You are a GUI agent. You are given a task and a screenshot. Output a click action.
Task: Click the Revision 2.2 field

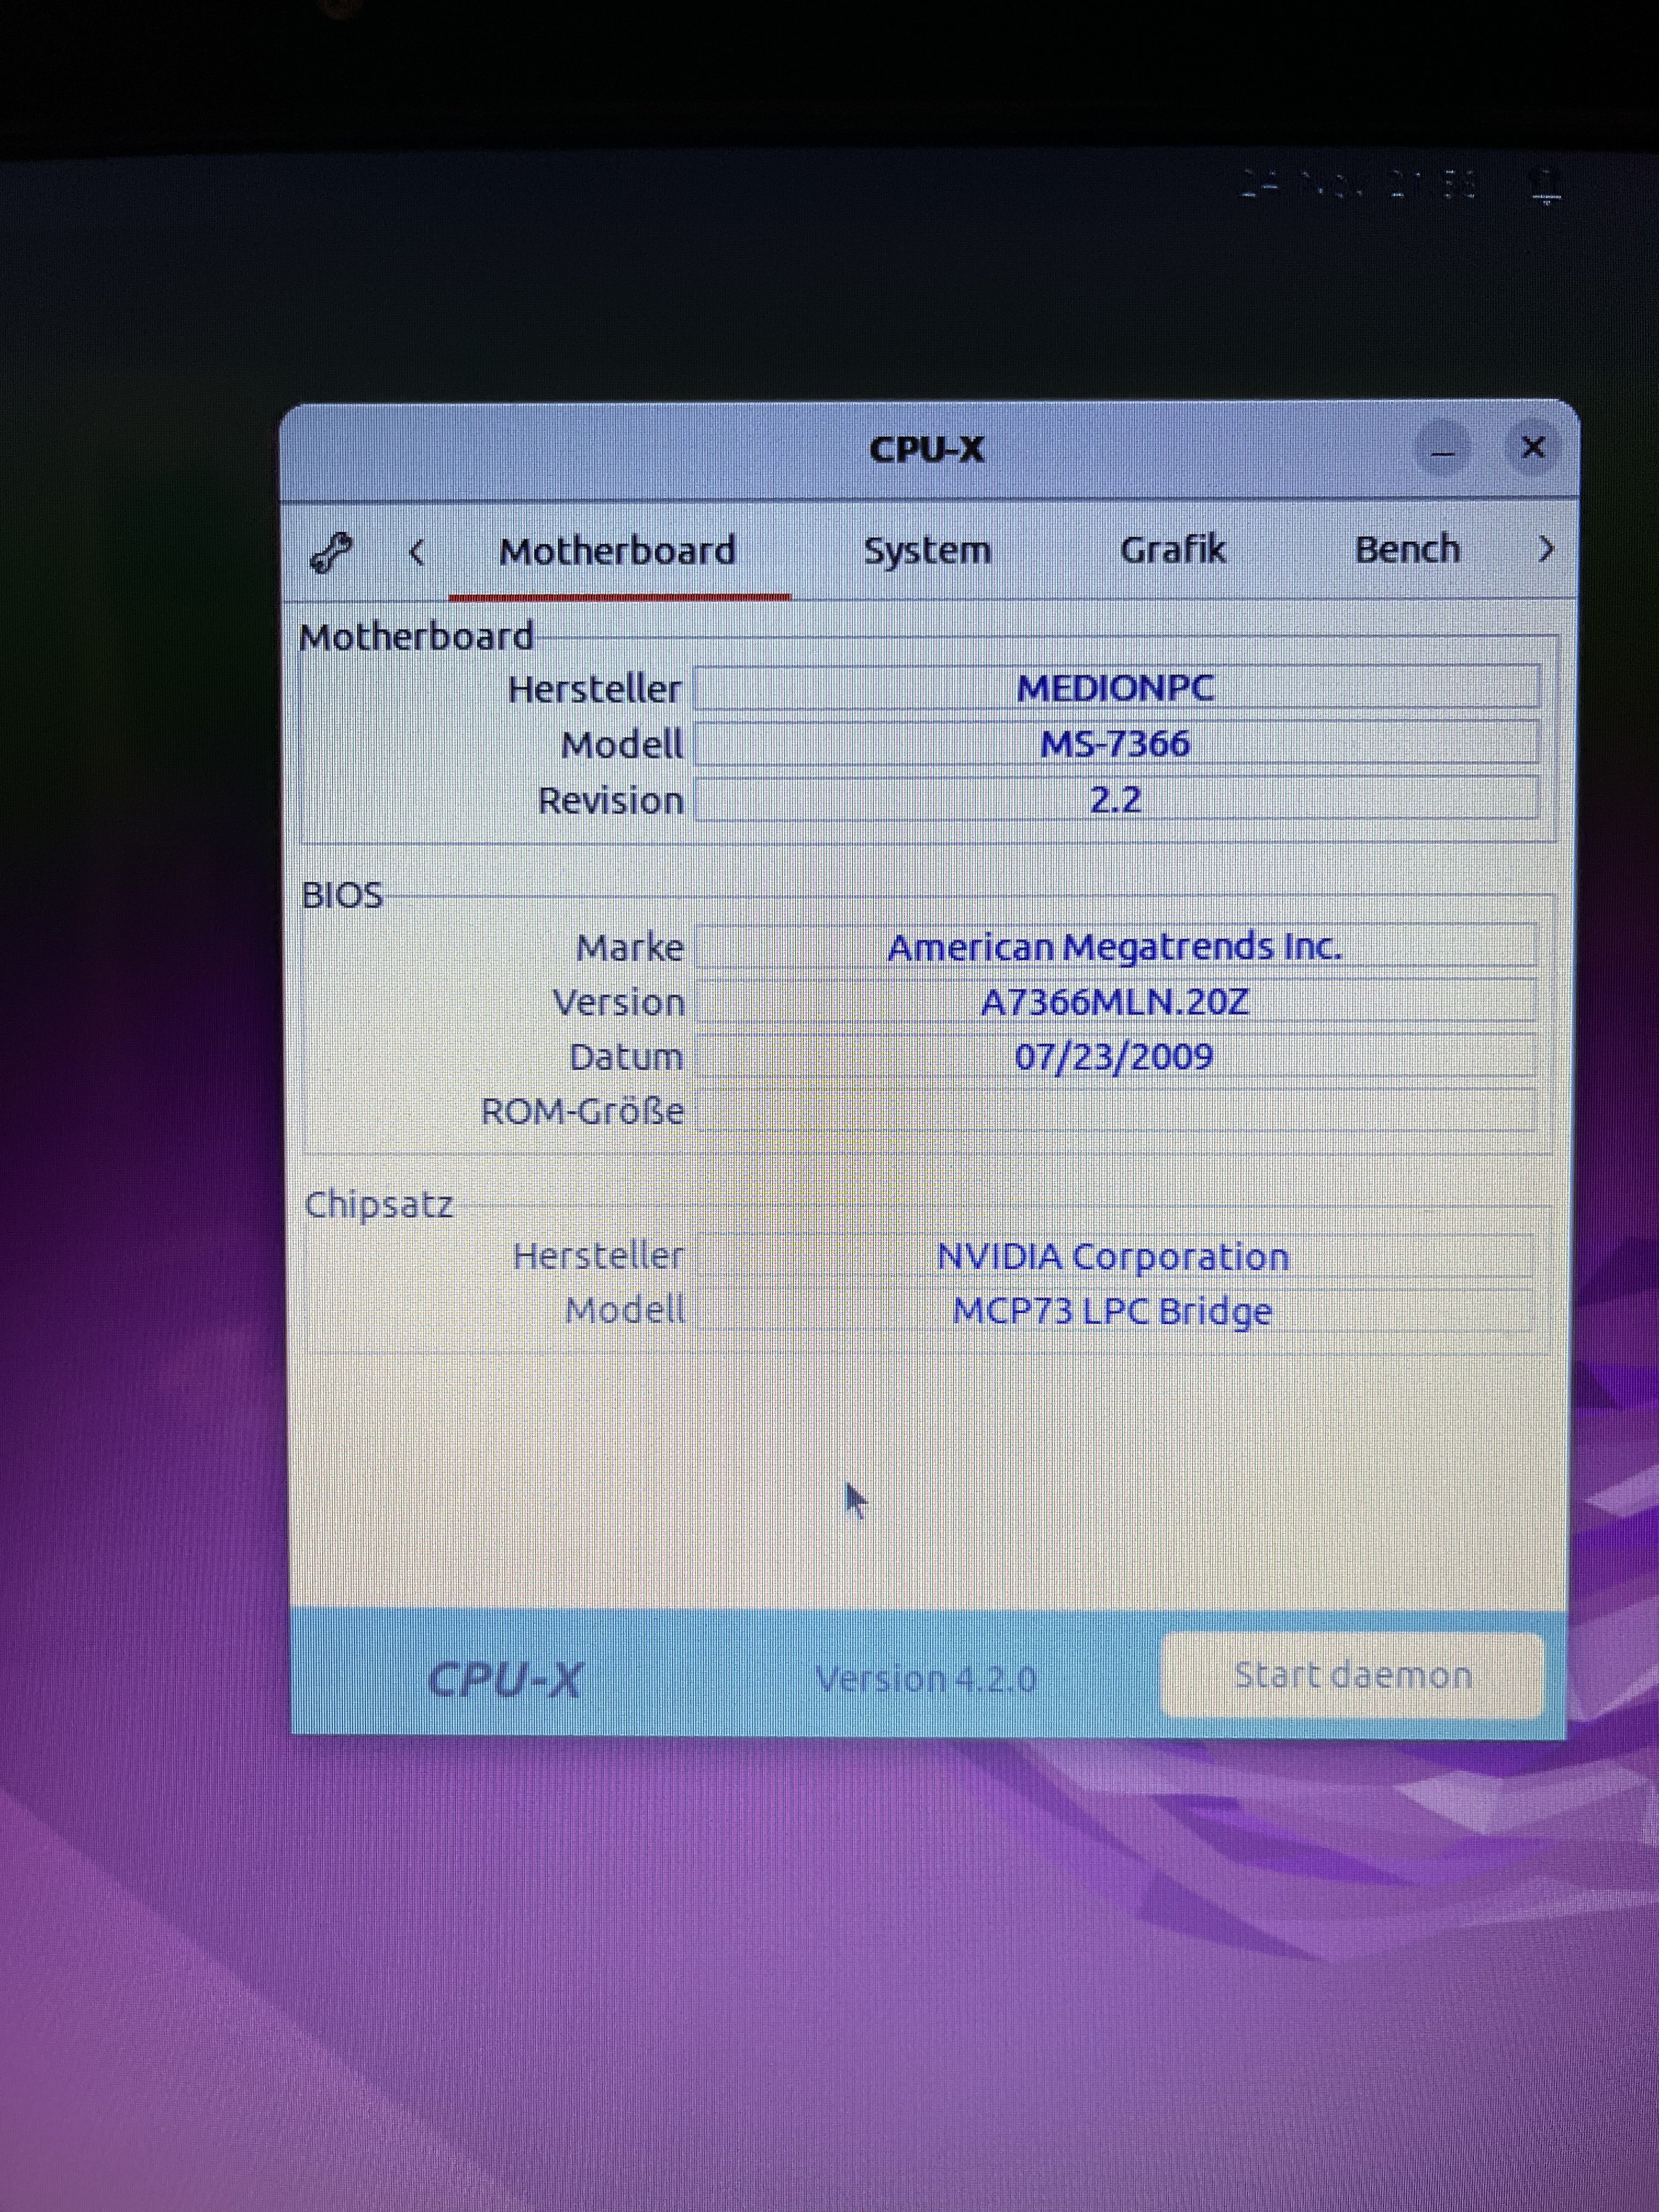point(1115,800)
